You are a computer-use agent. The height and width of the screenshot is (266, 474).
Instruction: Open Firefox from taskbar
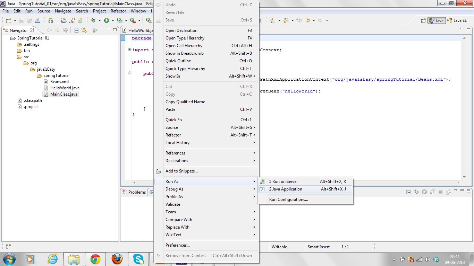[117, 259]
